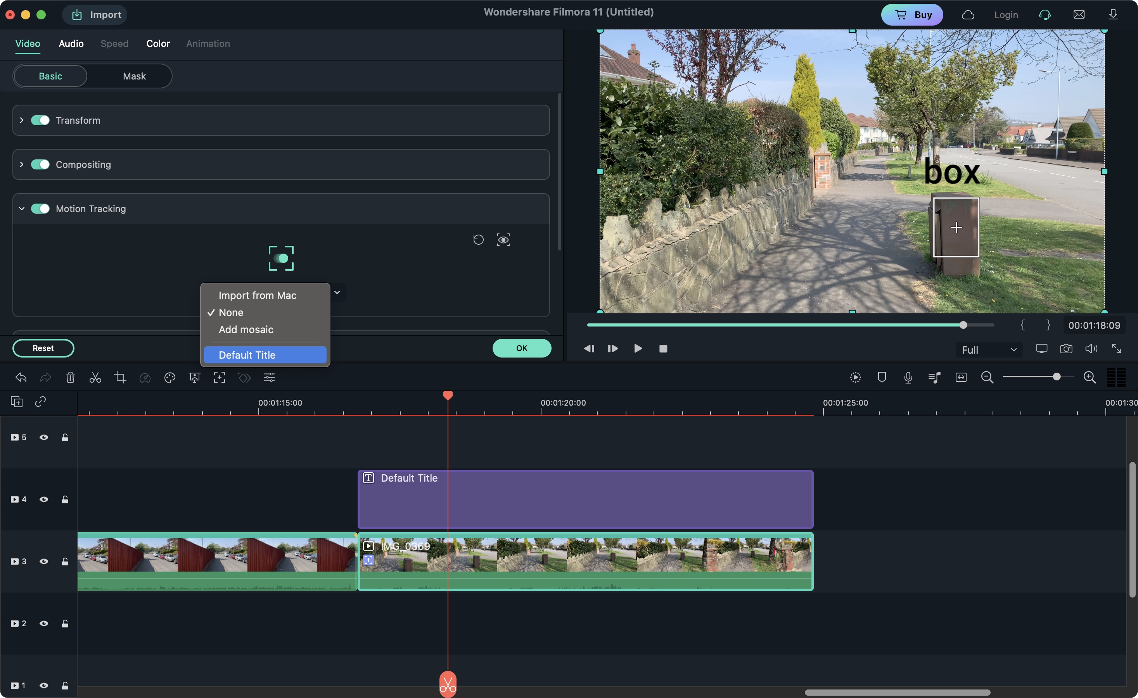Click the OK button to confirm settings
Image resolution: width=1138 pixels, height=698 pixels.
[522, 348]
